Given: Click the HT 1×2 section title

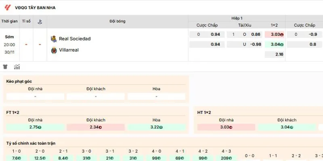Looking at the screenshot, I should 204,113.
